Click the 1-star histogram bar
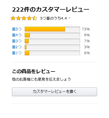Image resolution: width=109 pixels, height=118 pixels. coord(52,53)
